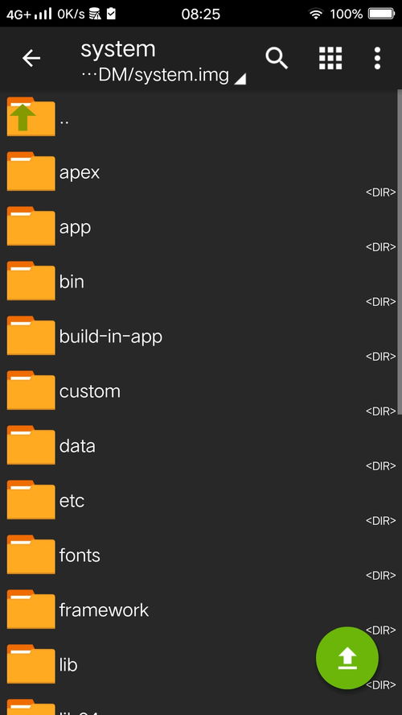Tap the back arrow icon
The height and width of the screenshot is (715, 402).
(31, 58)
